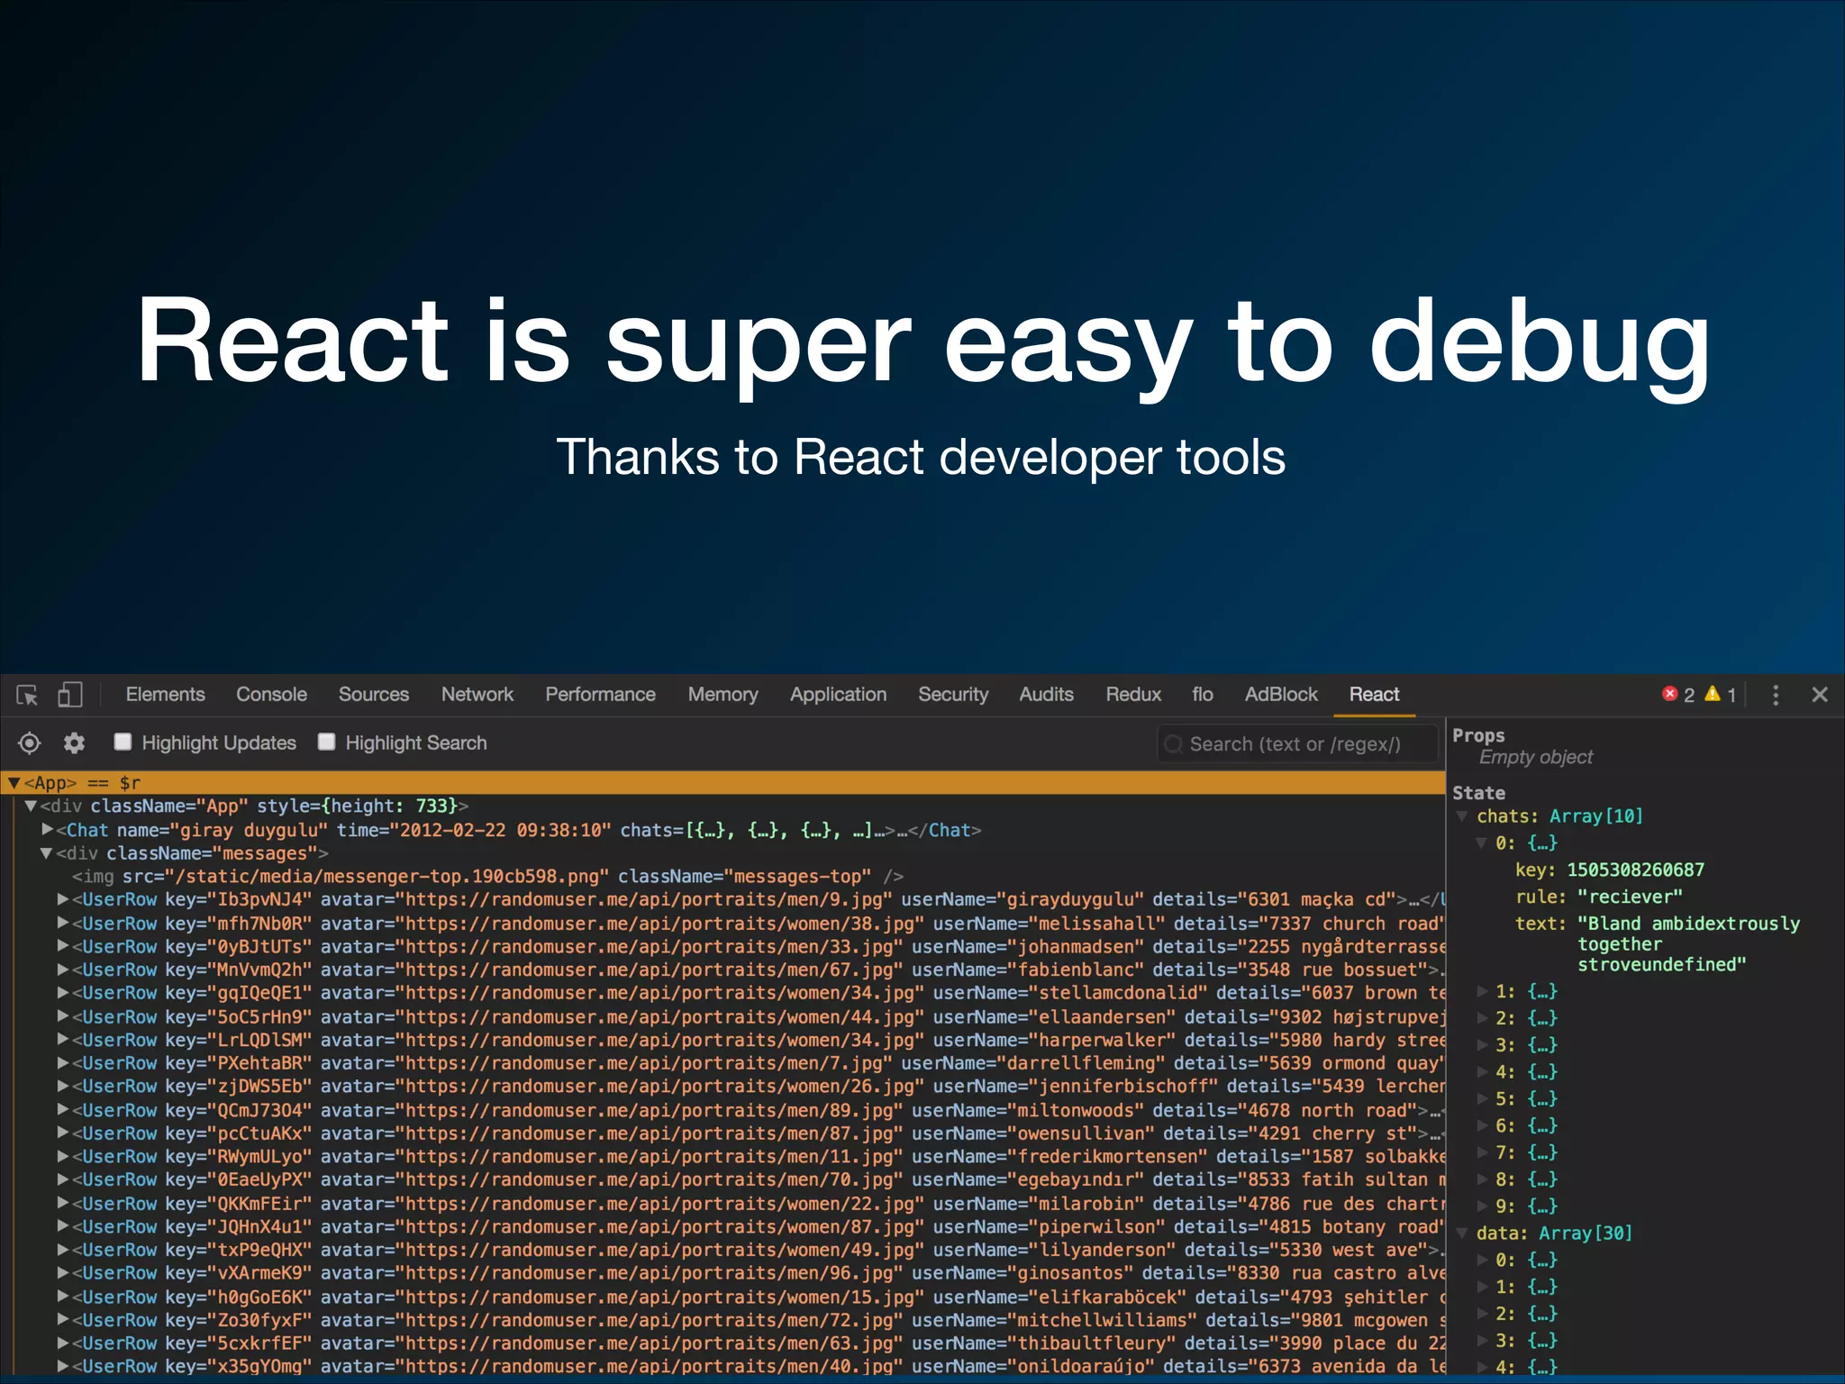This screenshot has width=1845, height=1384.
Task: Click the yellow warning count icon
Action: pos(1713,694)
